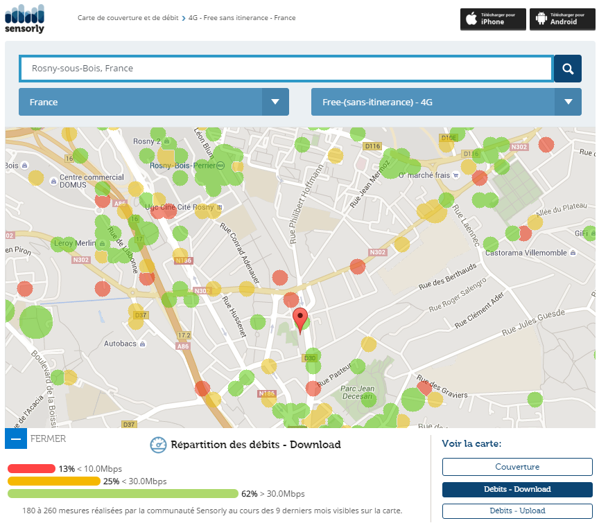Open Carte de couverture et de débit link
This screenshot has width=599, height=523.
pos(128,17)
